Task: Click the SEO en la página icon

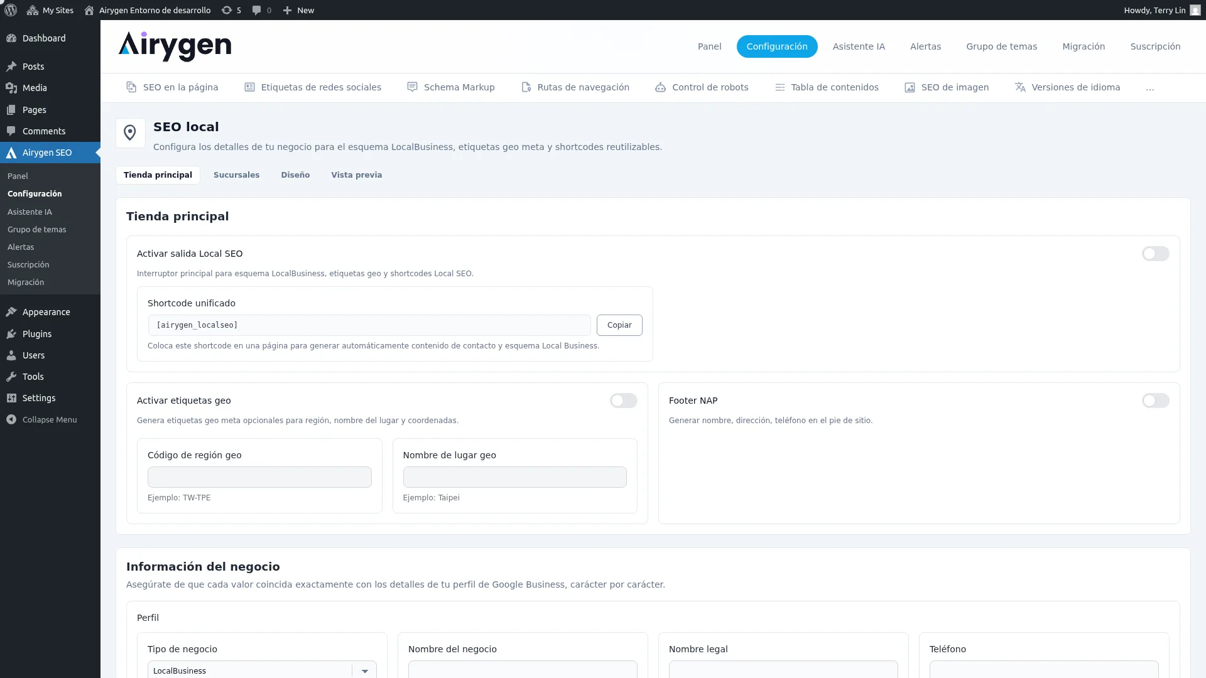Action: click(131, 87)
